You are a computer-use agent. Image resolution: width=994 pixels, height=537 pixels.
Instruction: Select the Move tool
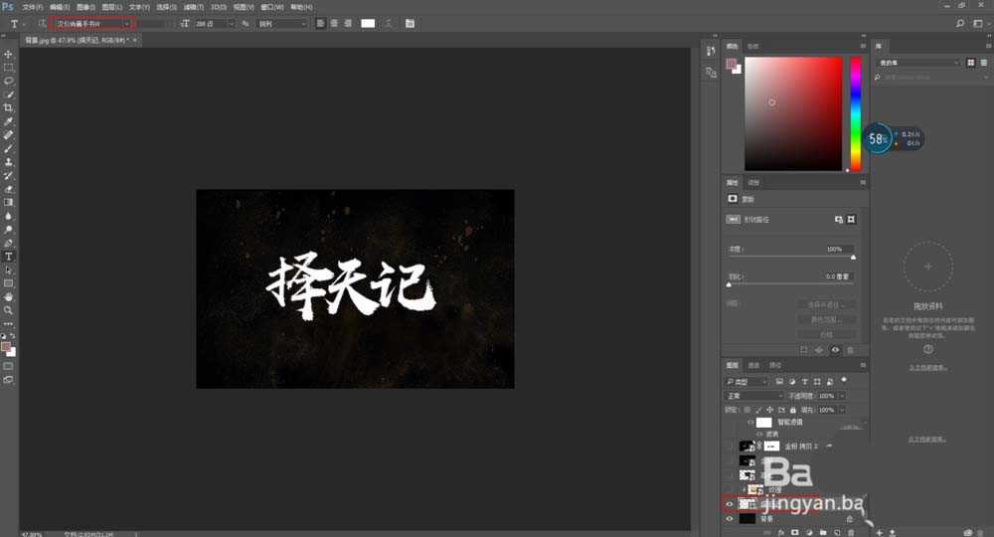click(9, 54)
